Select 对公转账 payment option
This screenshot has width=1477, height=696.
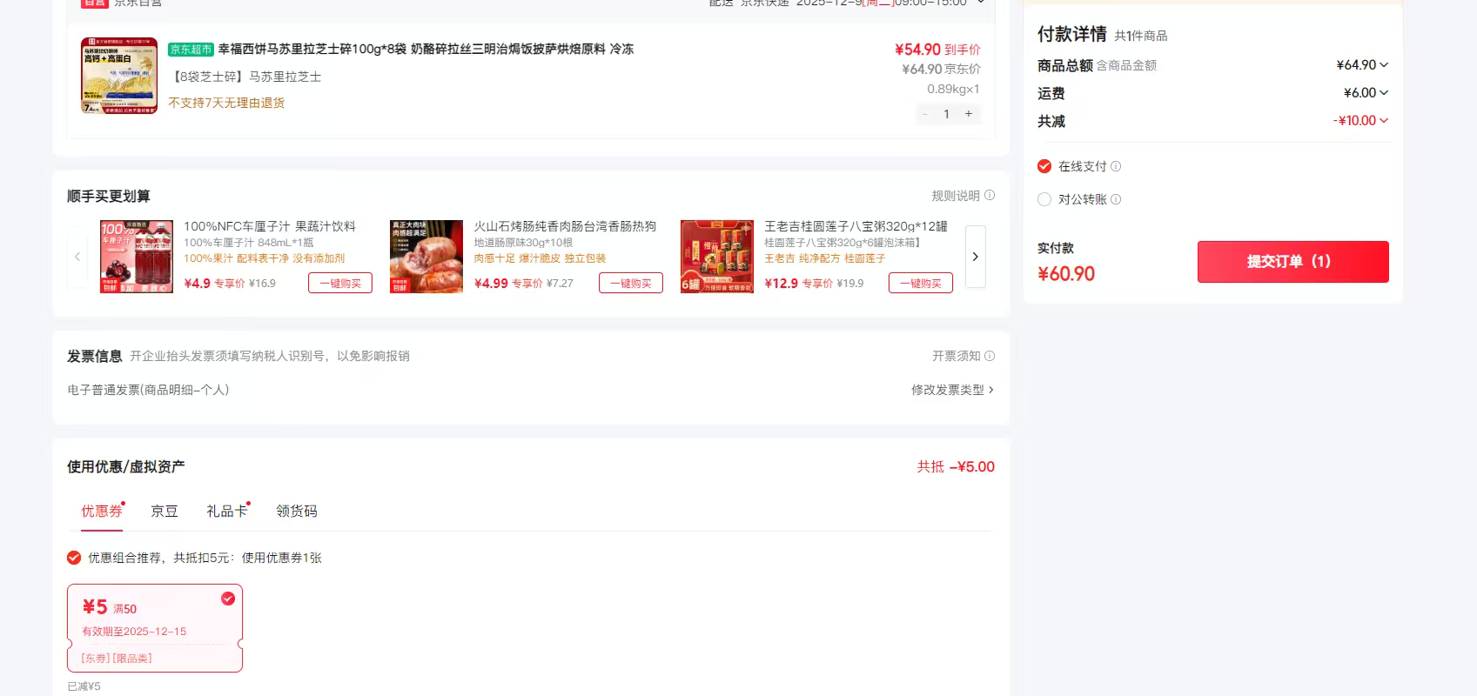coord(1044,199)
